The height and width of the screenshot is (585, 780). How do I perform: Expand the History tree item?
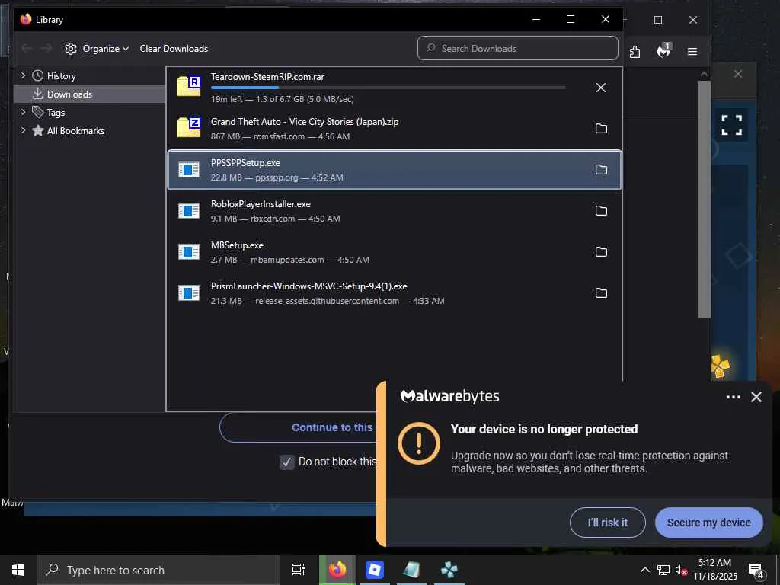tap(23, 75)
